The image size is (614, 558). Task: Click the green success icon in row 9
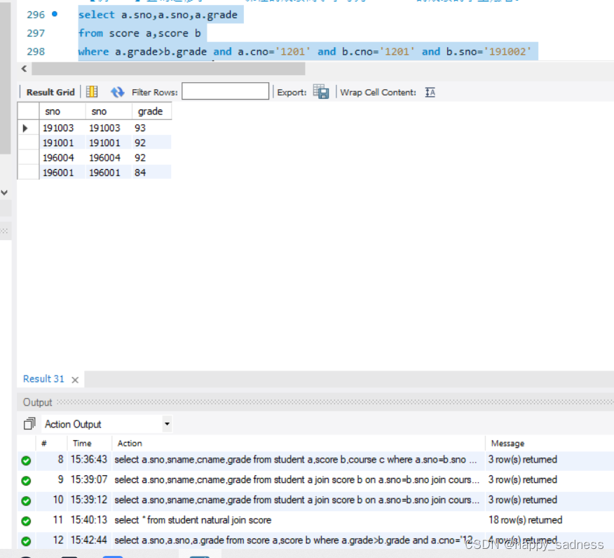point(26,480)
